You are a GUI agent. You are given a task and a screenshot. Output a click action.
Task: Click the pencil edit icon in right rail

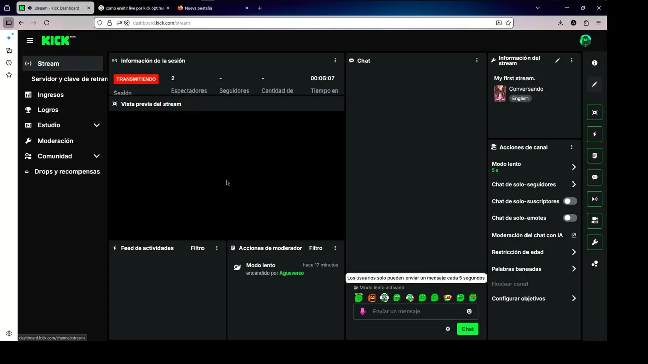595,84
